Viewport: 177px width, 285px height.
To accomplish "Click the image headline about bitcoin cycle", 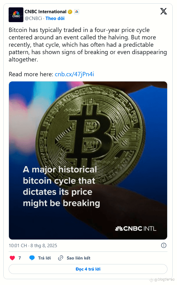I will (x=62, y=186).
